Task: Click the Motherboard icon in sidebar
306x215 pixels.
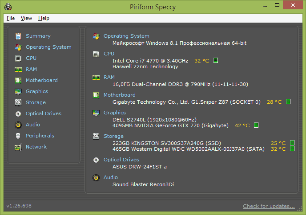Action: point(18,81)
